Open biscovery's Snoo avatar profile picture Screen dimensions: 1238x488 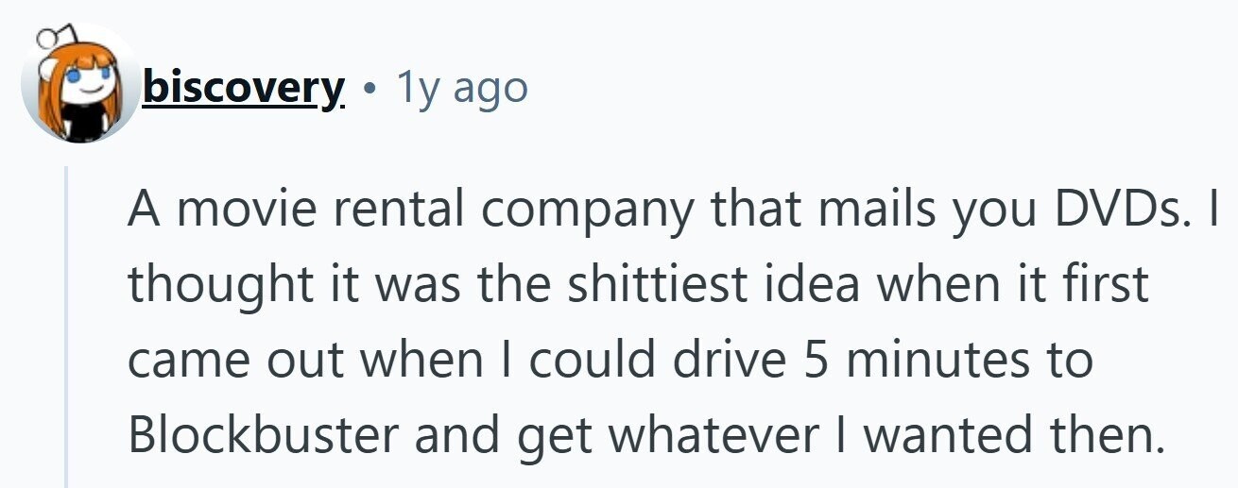pyautogui.click(x=79, y=87)
